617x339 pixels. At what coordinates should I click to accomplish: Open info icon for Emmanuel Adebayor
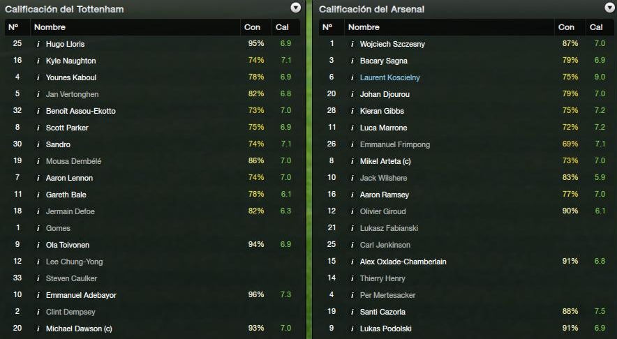coord(38,295)
